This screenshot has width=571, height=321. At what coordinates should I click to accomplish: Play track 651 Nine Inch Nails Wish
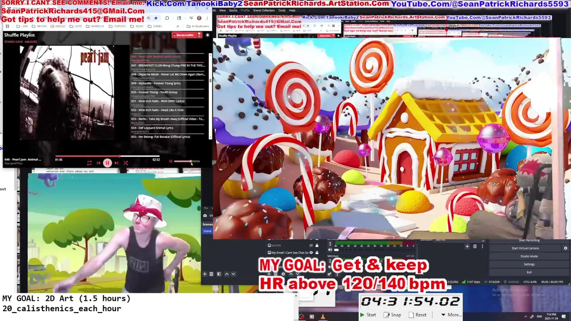click(168, 102)
